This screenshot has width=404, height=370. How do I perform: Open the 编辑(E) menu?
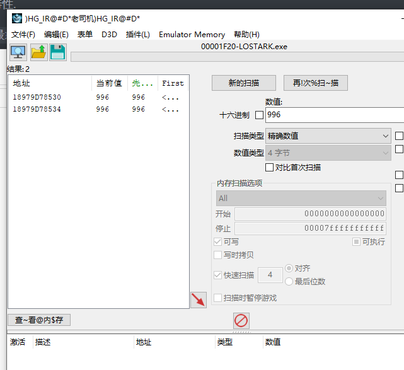pyautogui.click(x=56, y=35)
